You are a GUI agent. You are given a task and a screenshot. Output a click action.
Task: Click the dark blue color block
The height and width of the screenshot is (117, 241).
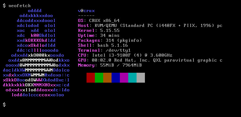pos(116,78)
